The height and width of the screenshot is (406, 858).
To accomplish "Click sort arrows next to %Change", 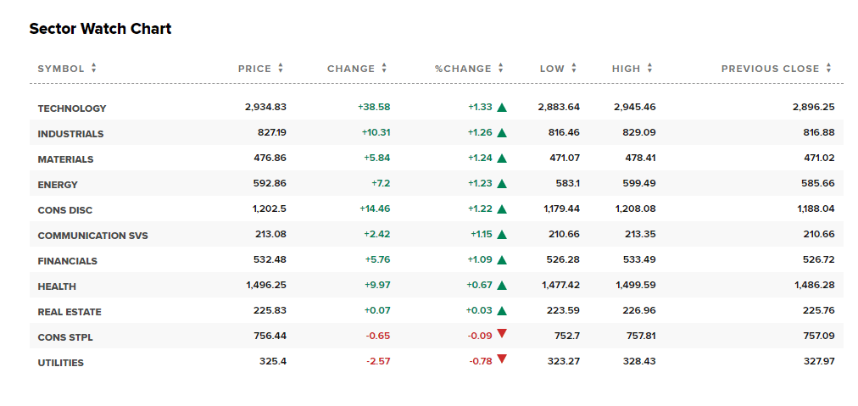I will coord(501,69).
